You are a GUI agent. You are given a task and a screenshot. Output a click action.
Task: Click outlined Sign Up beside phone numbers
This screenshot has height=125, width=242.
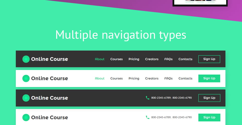(209, 98)
